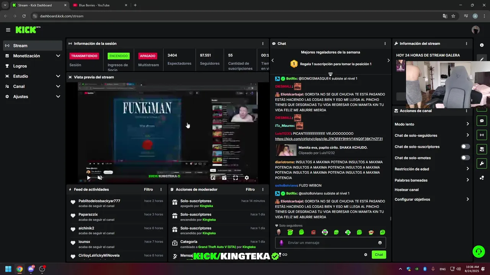Image resolution: width=490 pixels, height=275 pixels.
Task: Click the green support headset button
Action: click(x=479, y=251)
